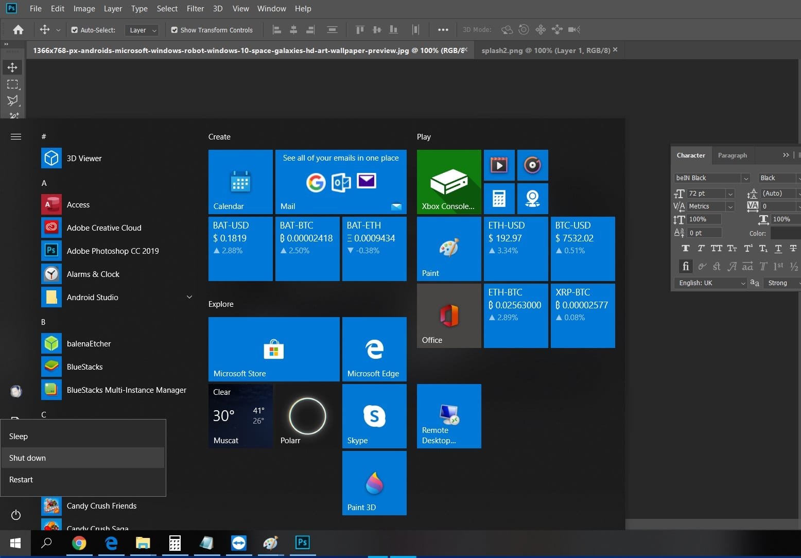Select the Rectangular Marquee tool

tap(12, 84)
